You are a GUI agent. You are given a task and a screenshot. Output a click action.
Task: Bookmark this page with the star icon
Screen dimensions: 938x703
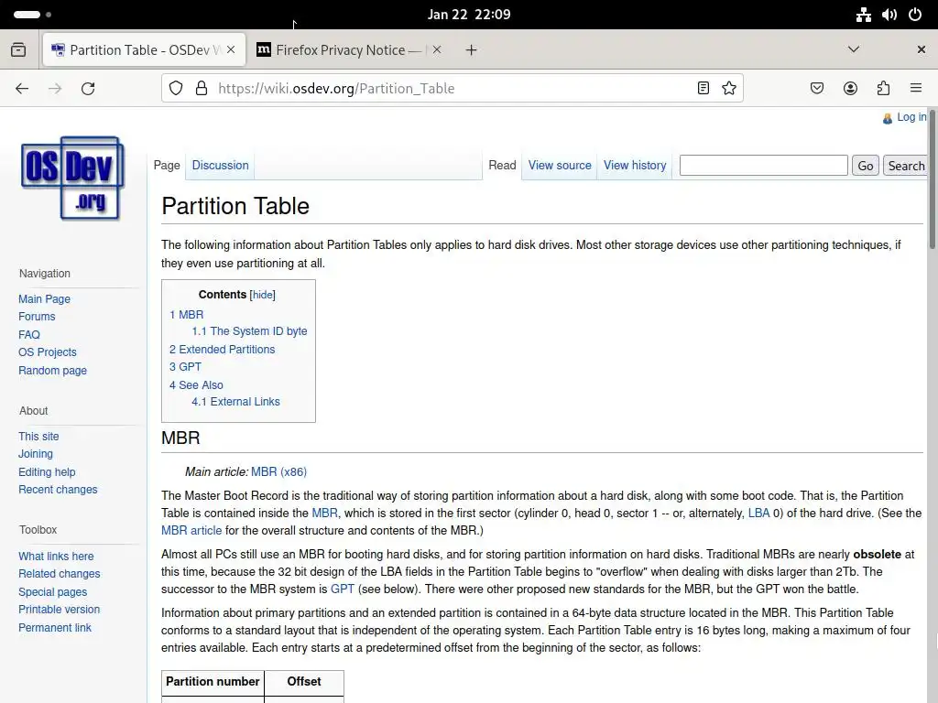click(728, 89)
